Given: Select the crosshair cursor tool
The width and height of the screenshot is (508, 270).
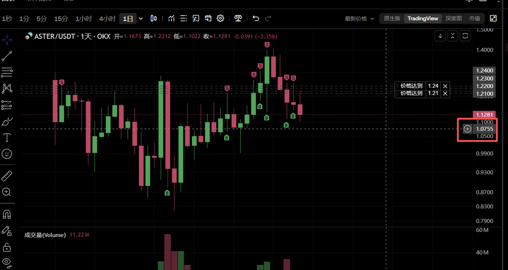Looking at the screenshot, I should click(7, 40).
